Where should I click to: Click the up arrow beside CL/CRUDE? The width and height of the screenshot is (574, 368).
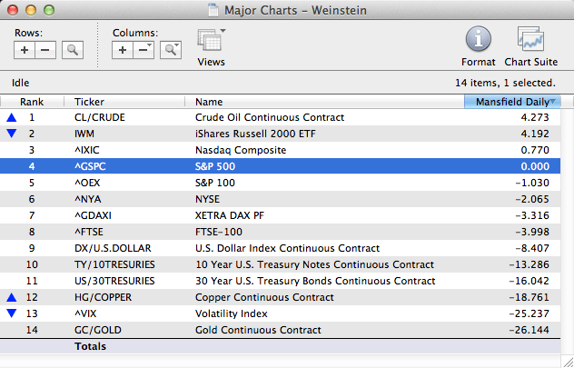[11, 117]
